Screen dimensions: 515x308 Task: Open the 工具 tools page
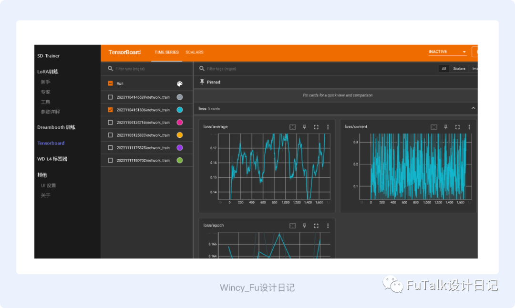coord(45,102)
